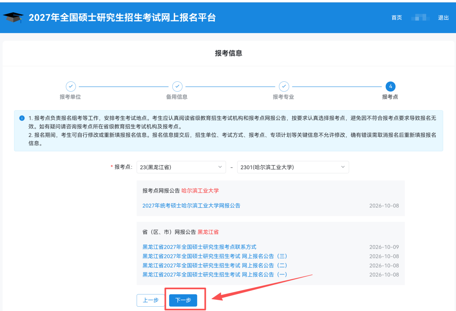Click the 报考单位 step label

(70, 97)
